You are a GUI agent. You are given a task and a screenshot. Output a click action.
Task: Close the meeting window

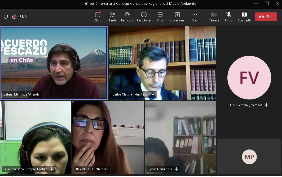click(x=277, y=3)
